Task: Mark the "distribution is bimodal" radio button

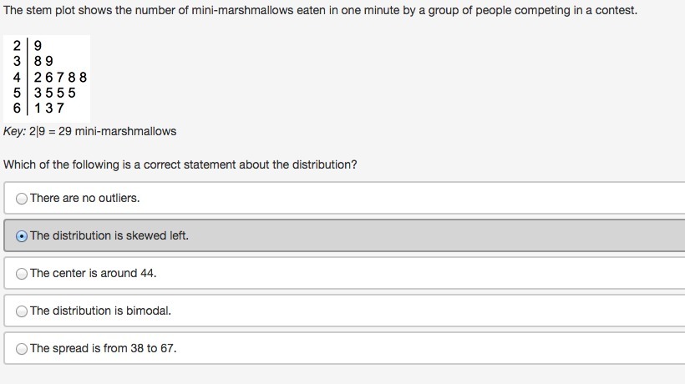Action: (23, 311)
